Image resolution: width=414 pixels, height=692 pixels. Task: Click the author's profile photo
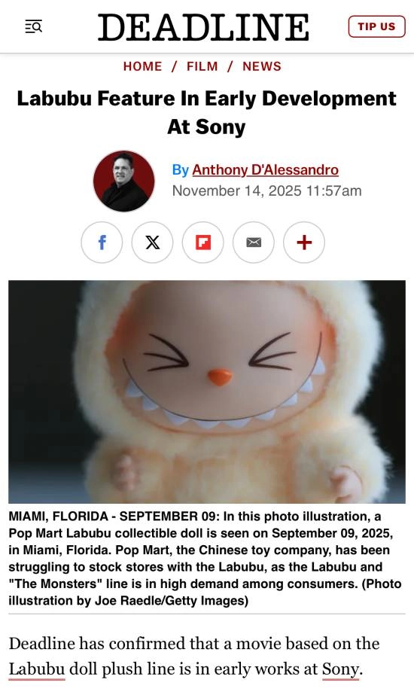(123, 181)
